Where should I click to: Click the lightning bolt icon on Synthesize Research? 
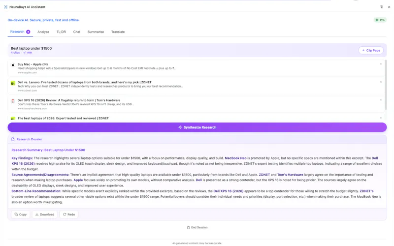[x=180, y=127]
